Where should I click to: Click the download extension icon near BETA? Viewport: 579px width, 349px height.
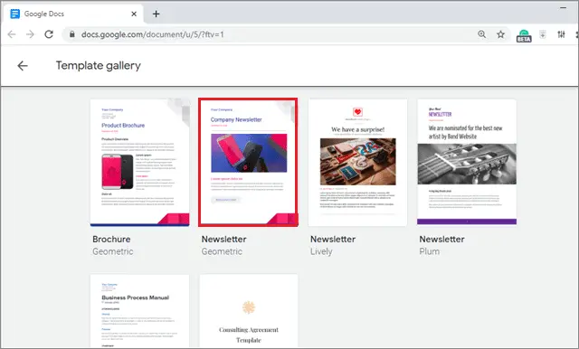(x=543, y=34)
